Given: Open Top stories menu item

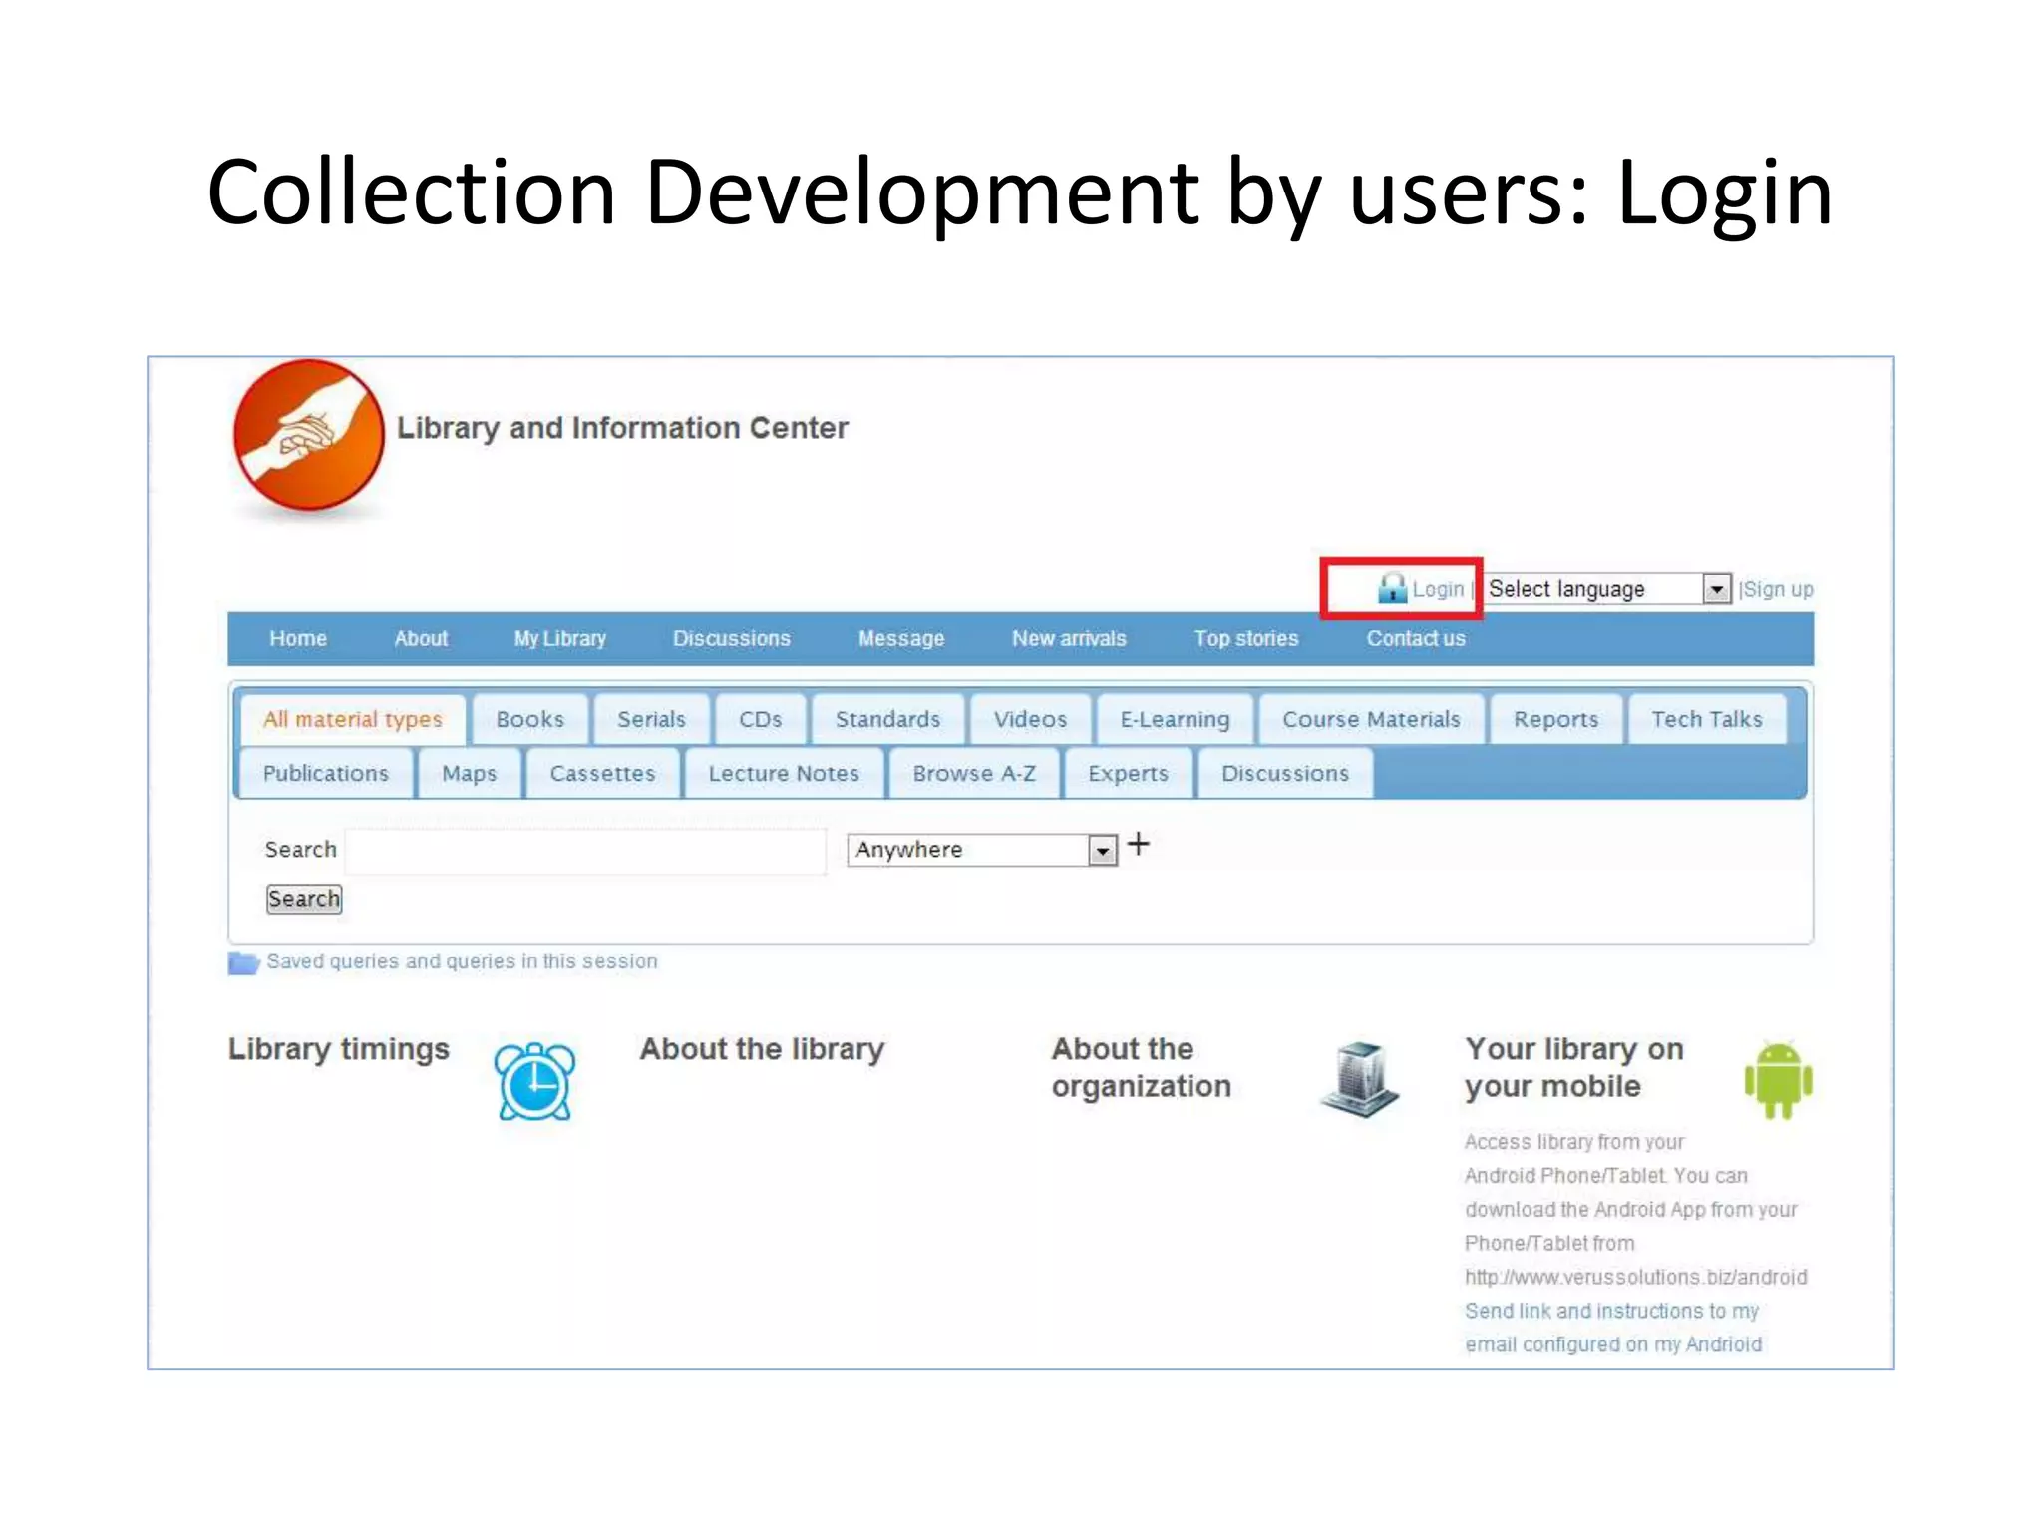Looking at the screenshot, I should point(1246,638).
